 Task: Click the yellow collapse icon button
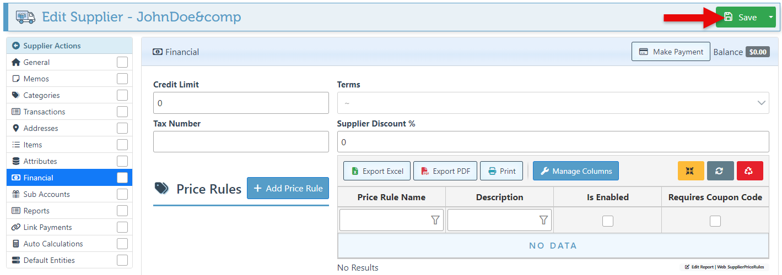pyautogui.click(x=691, y=170)
